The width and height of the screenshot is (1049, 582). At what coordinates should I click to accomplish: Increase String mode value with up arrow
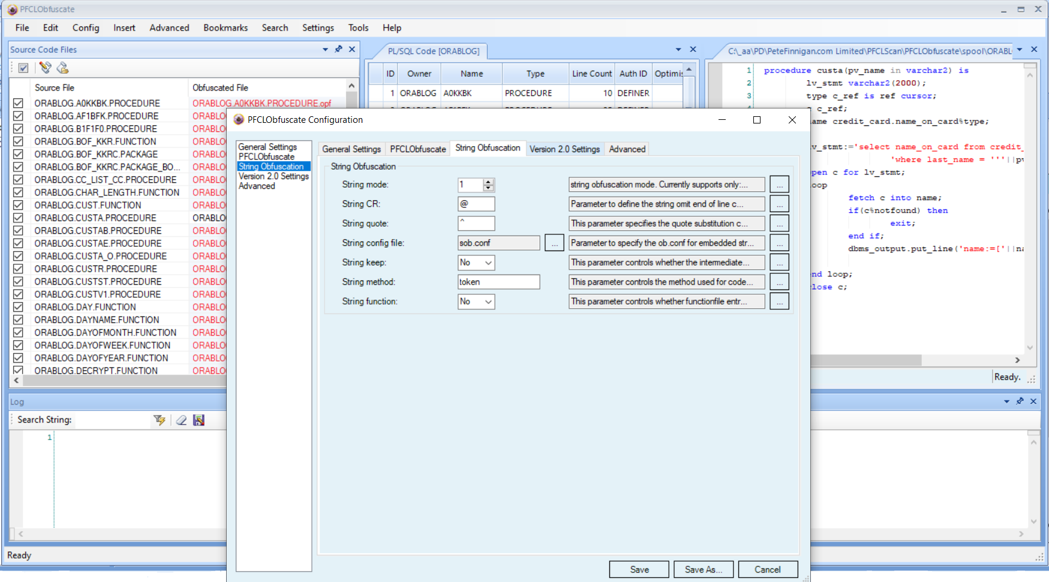[489, 182]
